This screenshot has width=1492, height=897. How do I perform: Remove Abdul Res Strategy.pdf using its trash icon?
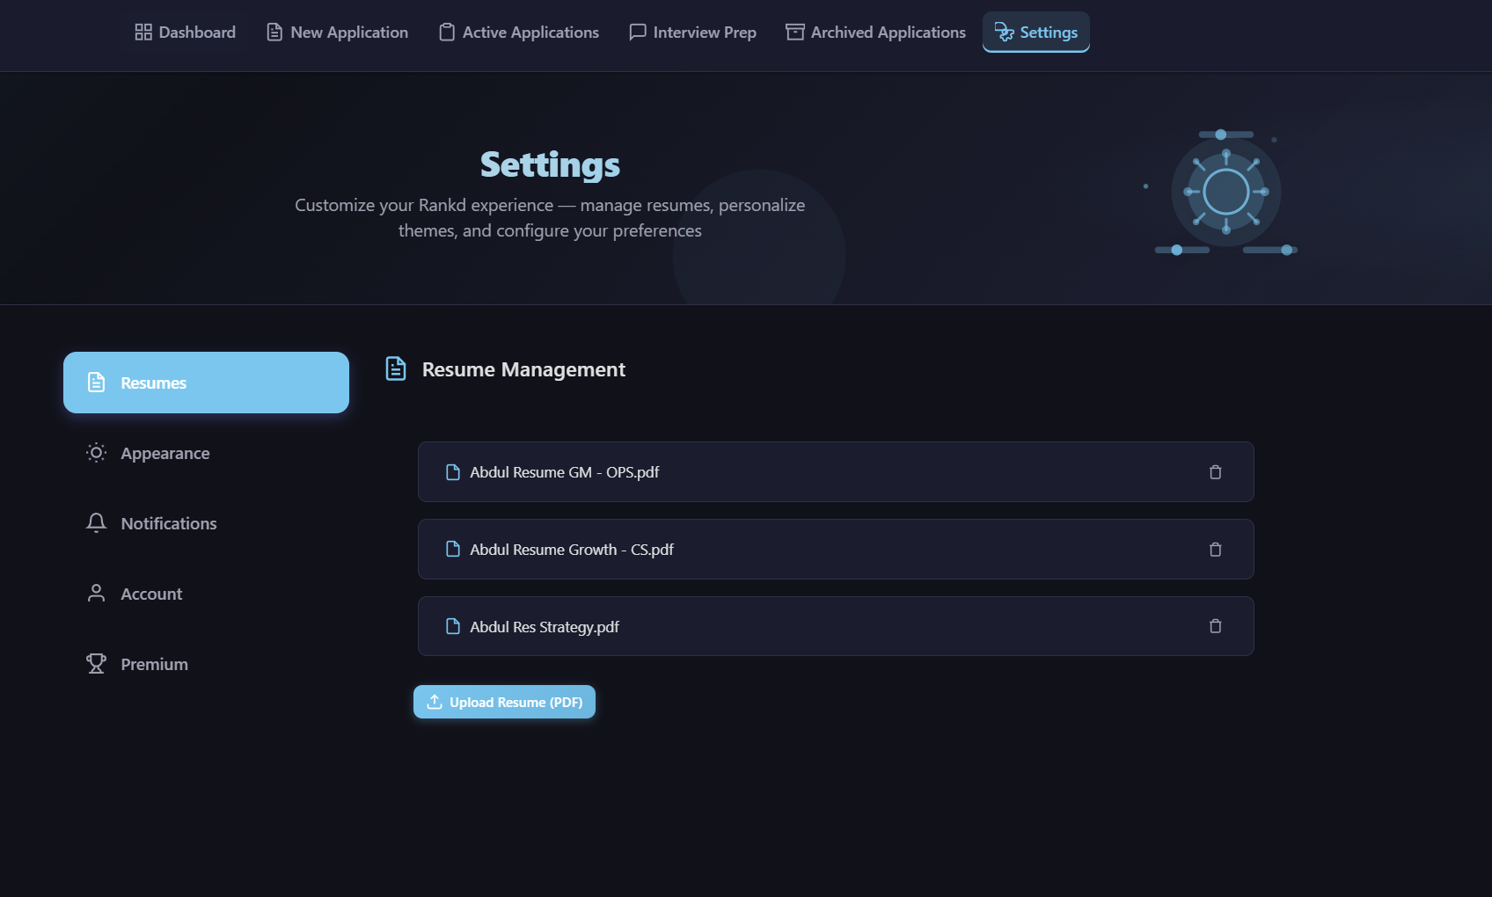pyautogui.click(x=1216, y=626)
